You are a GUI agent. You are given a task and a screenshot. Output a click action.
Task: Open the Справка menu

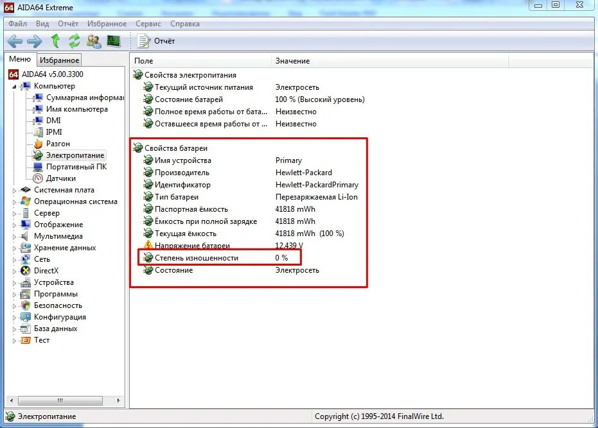[185, 24]
